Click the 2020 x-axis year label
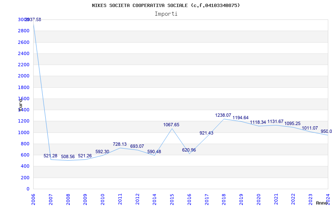Image resolution: width=332 pixels, height=207 pixels. coord(259,200)
